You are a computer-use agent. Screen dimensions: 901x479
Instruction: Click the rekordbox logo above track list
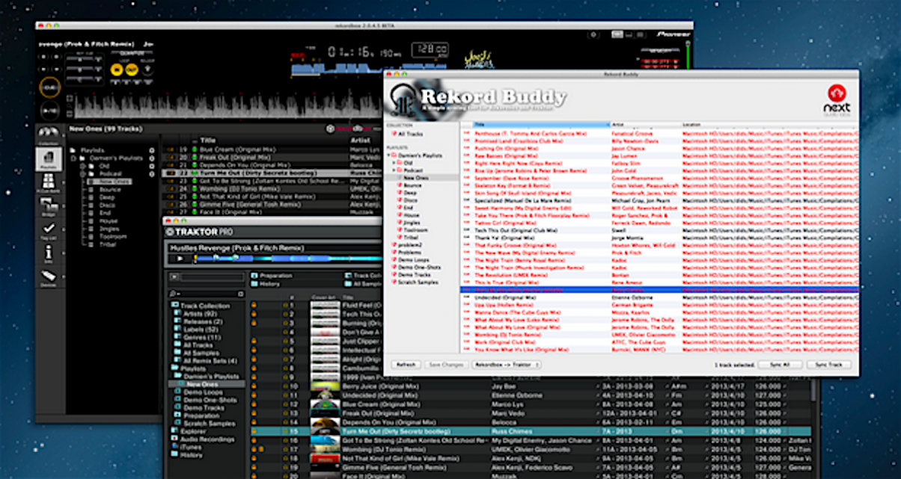350,129
